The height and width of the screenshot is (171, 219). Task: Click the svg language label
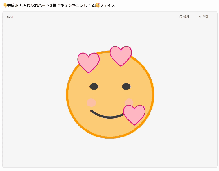pyautogui.click(x=10, y=17)
